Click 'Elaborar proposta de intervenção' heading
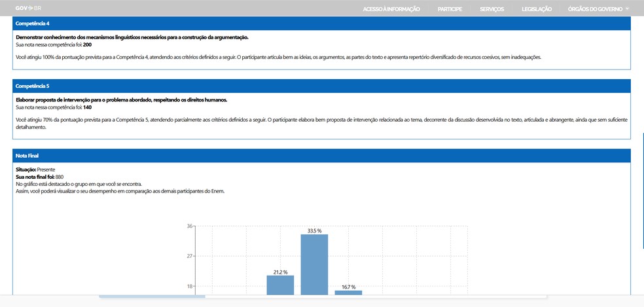Image resolution: width=644 pixels, height=307 pixels. 121,100
